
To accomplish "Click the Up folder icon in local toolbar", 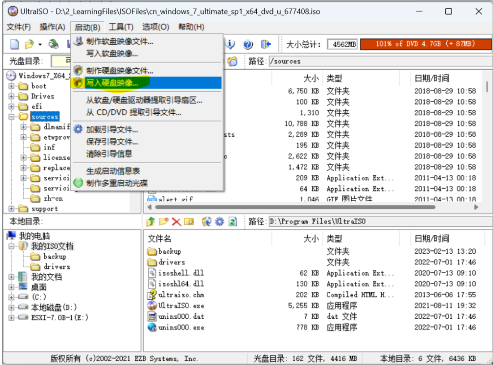I will [x=151, y=222].
